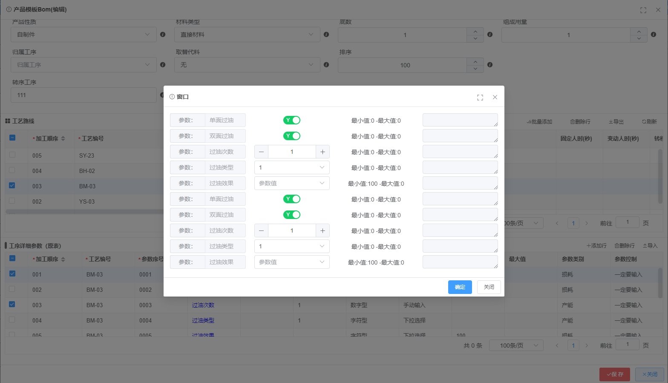Viewport: 668px width, 383px height.
Task: Open the second 过油效果 参数值 dropdown
Action: pos(292,262)
